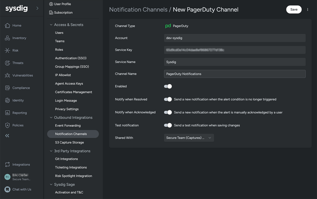Click the Account input field
317x199 pixels.
click(x=235, y=38)
